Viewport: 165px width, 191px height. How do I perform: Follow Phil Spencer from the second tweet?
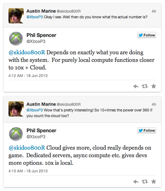[147, 130]
